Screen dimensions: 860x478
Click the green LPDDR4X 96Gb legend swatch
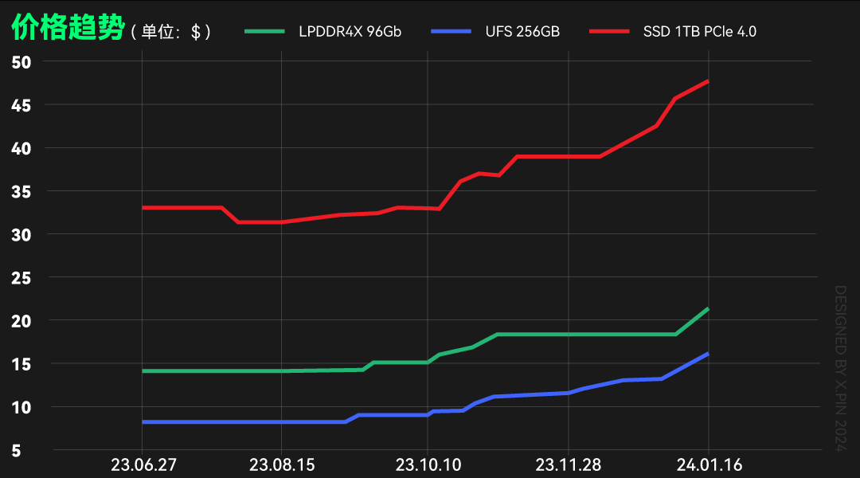265,31
